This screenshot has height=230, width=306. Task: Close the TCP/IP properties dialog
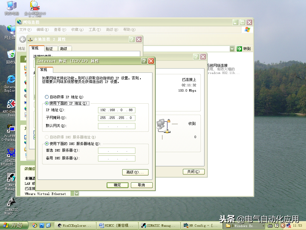point(151,61)
